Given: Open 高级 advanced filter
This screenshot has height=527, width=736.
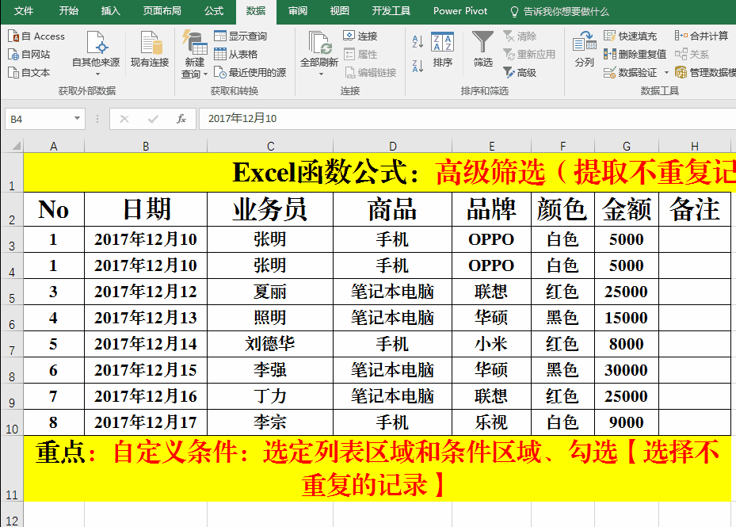Looking at the screenshot, I should tap(520, 72).
